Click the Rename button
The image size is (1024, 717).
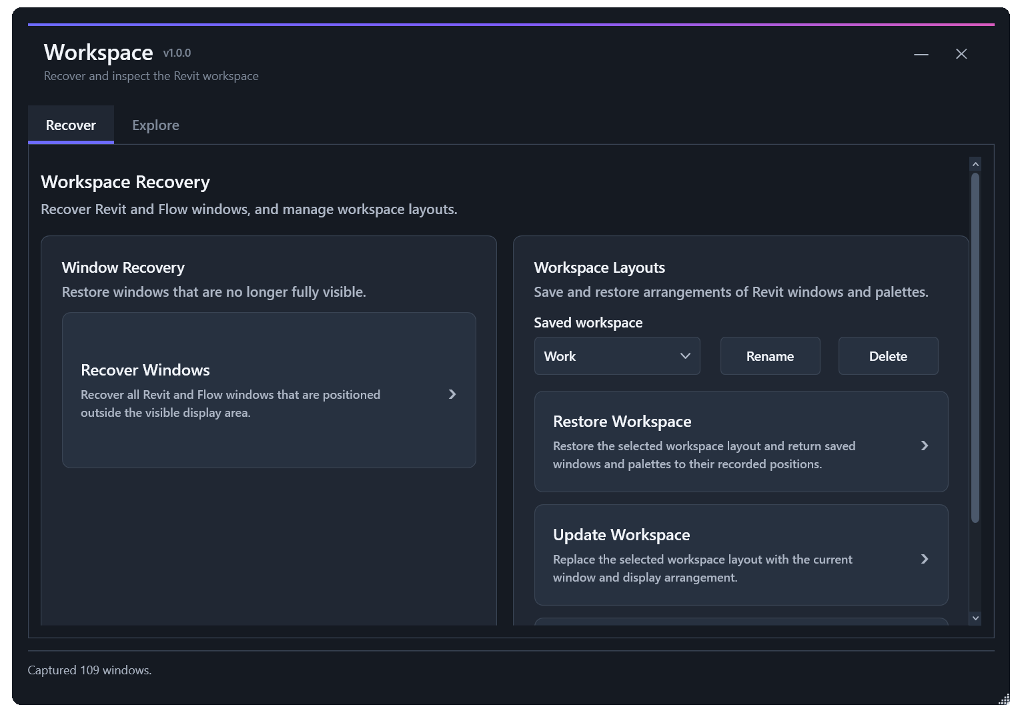(x=770, y=355)
